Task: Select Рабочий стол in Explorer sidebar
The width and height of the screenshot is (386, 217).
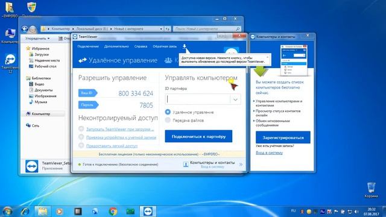Action: coord(45,66)
